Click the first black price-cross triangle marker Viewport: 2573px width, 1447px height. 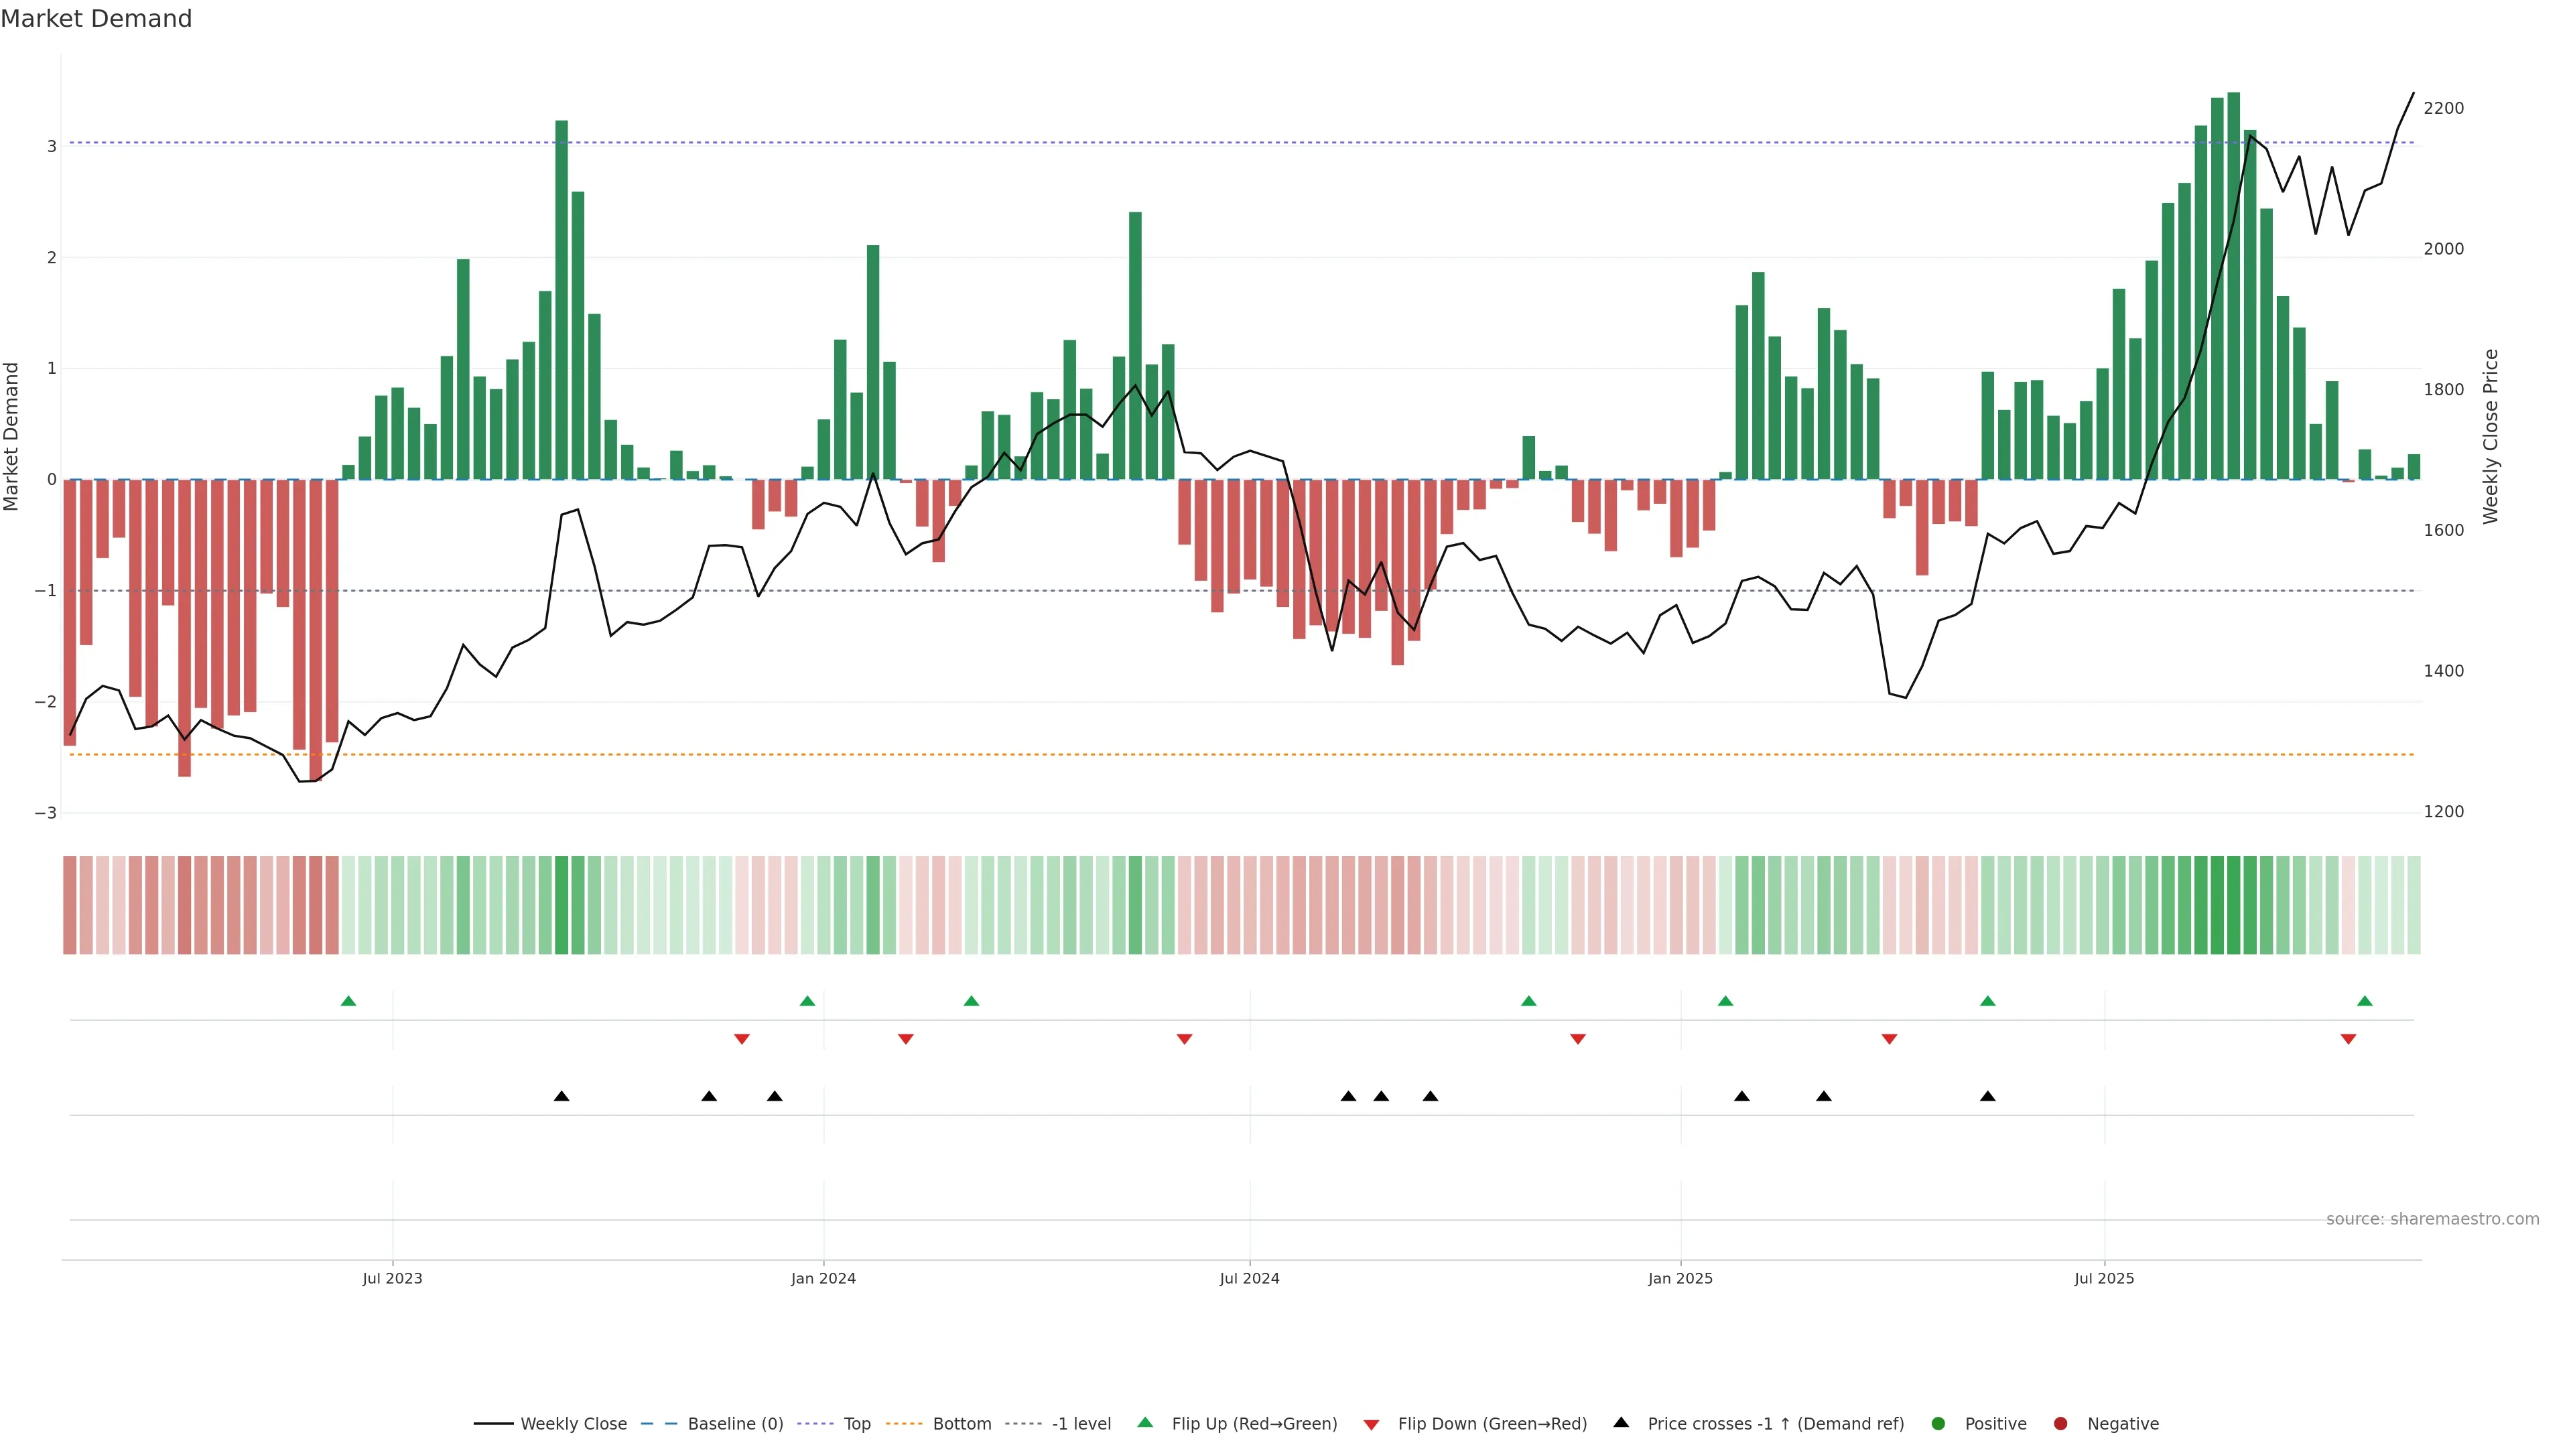tap(562, 1097)
